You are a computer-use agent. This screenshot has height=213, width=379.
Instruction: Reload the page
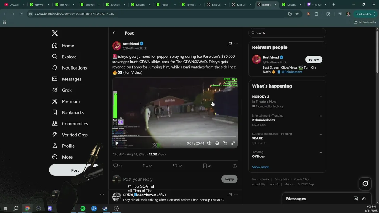pyautogui.click(x=21, y=14)
